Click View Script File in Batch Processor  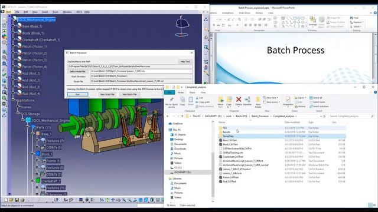tap(107, 94)
